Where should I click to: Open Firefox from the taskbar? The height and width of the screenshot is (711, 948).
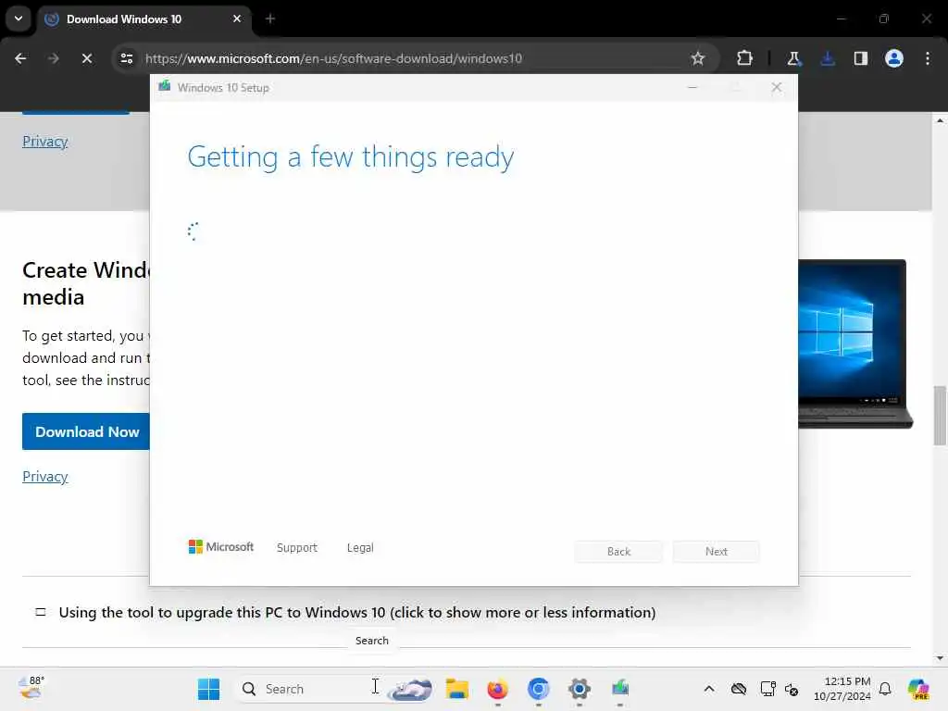497,689
